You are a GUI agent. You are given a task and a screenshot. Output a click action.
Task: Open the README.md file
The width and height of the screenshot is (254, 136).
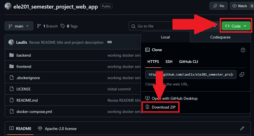tap(27, 100)
